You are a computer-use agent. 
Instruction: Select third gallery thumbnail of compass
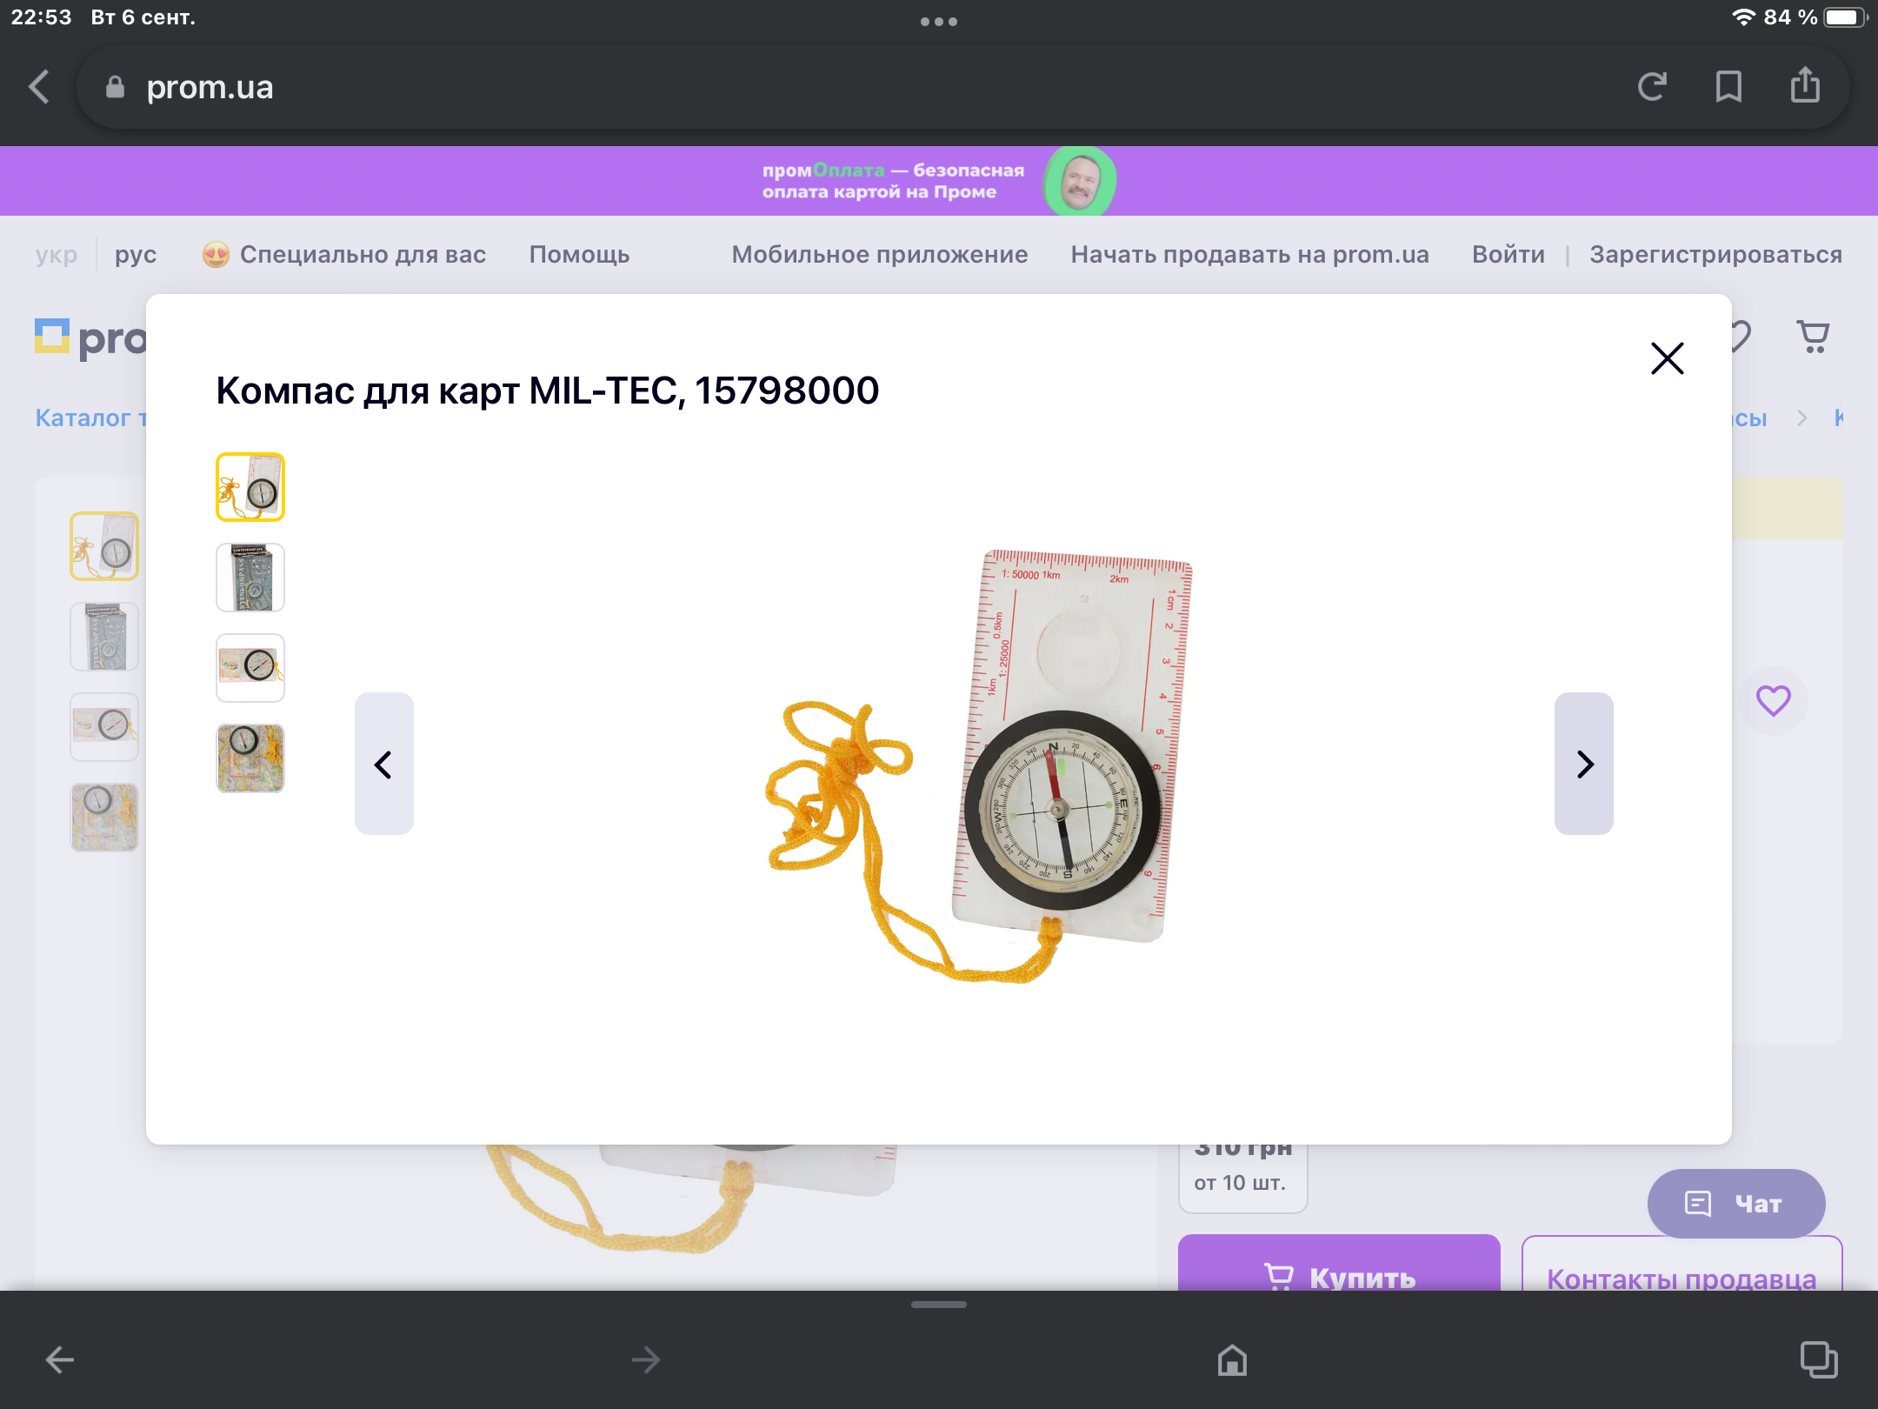pos(250,668)
